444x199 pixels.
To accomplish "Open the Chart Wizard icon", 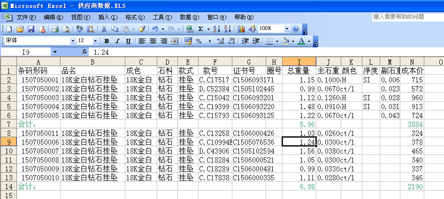I will coord(241,29).
